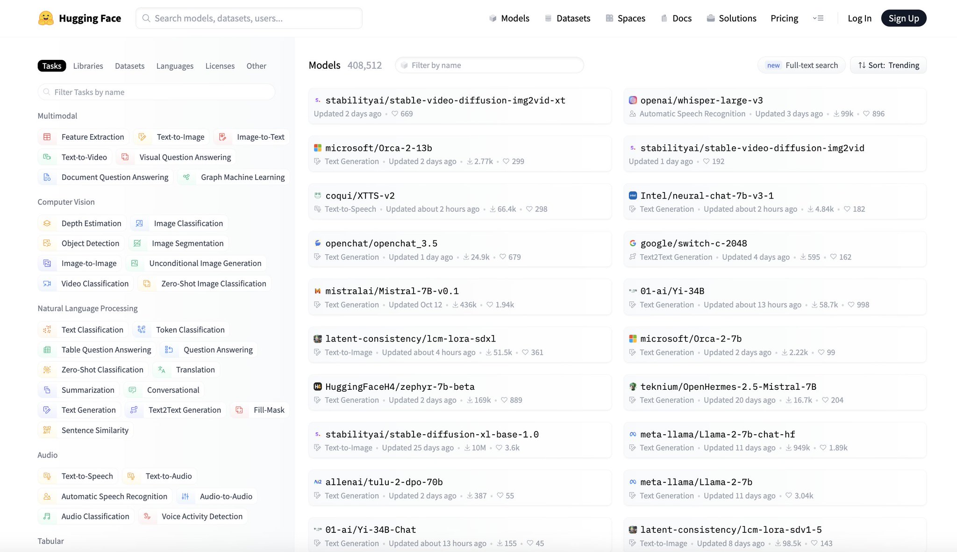Open google/switch-c-2048 model card
The image size is (957, 552).
[x=775, y=249]
